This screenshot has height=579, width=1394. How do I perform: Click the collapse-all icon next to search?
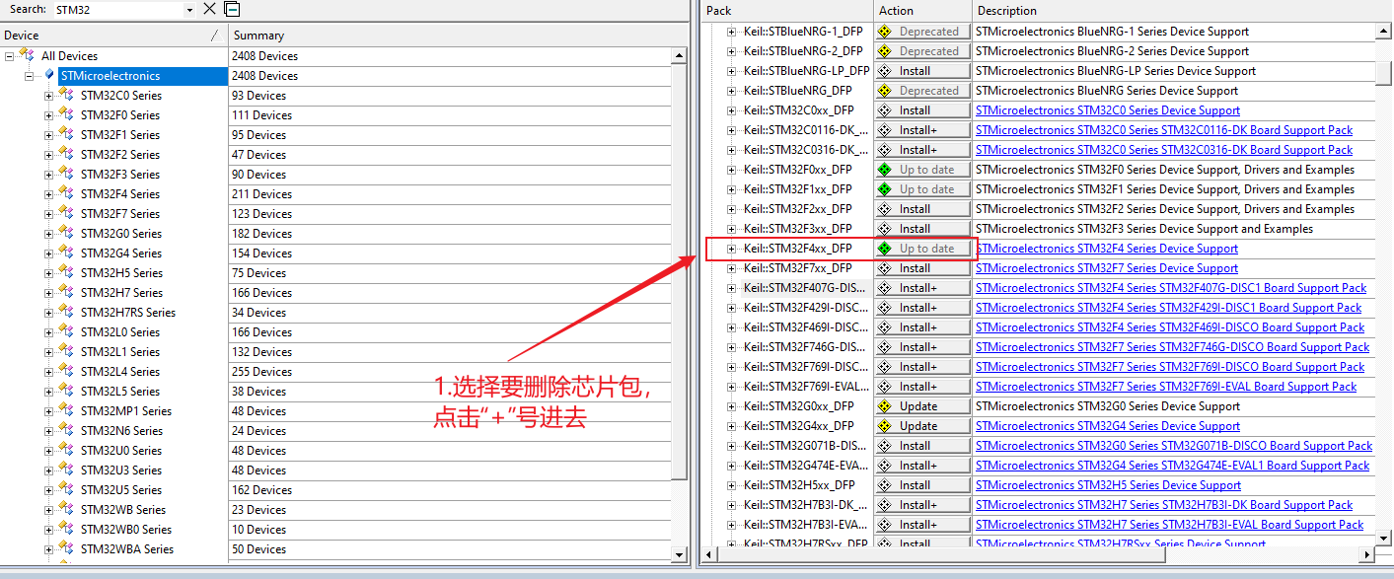pyautogui.click(x=232, y=9)
